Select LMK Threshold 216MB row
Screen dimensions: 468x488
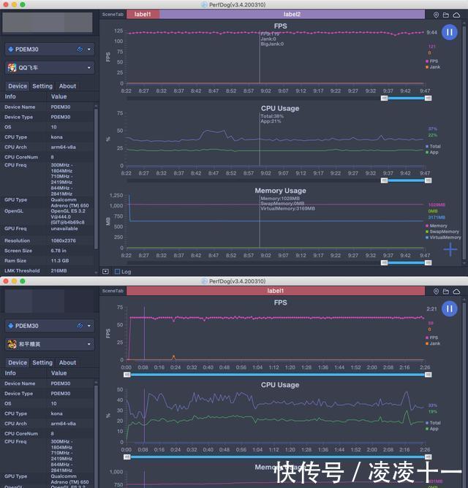click(47, 271)
